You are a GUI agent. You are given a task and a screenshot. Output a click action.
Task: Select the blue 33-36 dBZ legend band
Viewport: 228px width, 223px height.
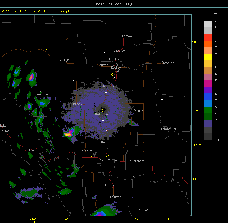click(x=208, y=97)
